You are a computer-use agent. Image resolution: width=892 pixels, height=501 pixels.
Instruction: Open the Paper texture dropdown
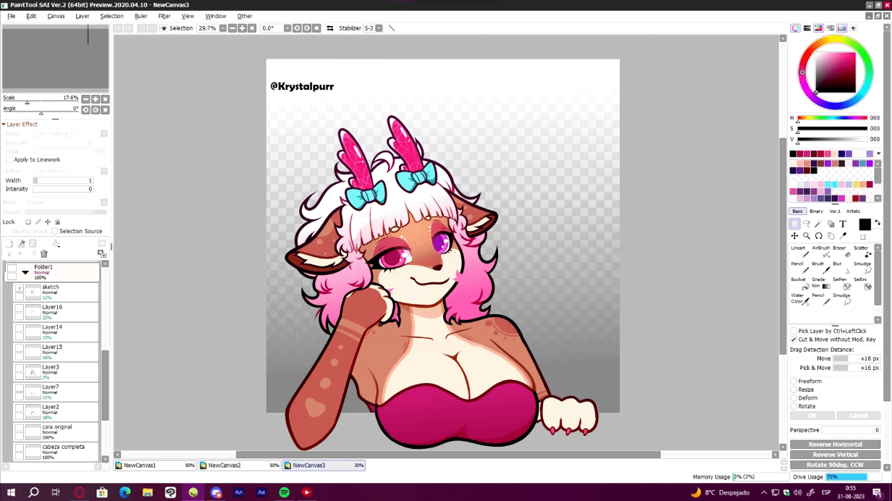tap(104, 134)
